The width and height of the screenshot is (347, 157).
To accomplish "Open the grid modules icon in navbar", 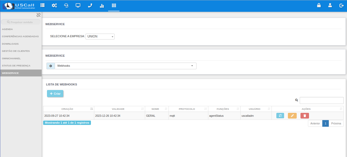I will pyautogui.click(x=114, y=5).
